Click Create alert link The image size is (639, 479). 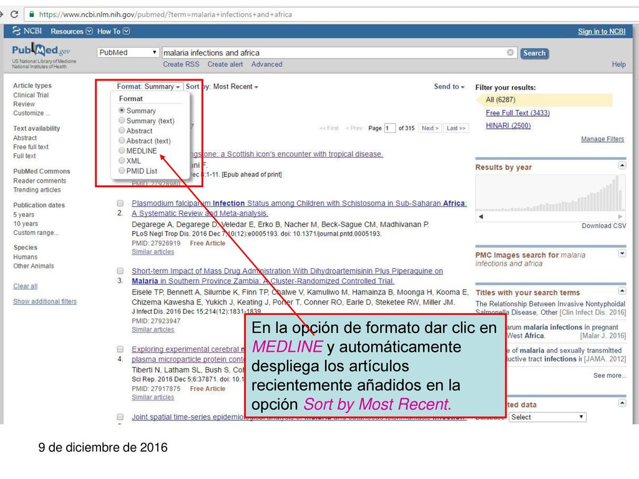[x=225, y=64]
